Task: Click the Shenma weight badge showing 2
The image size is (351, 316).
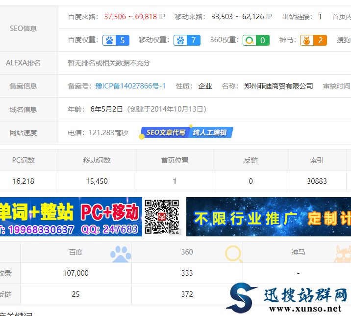Action: pyautogui.click(x=313, y=40)
